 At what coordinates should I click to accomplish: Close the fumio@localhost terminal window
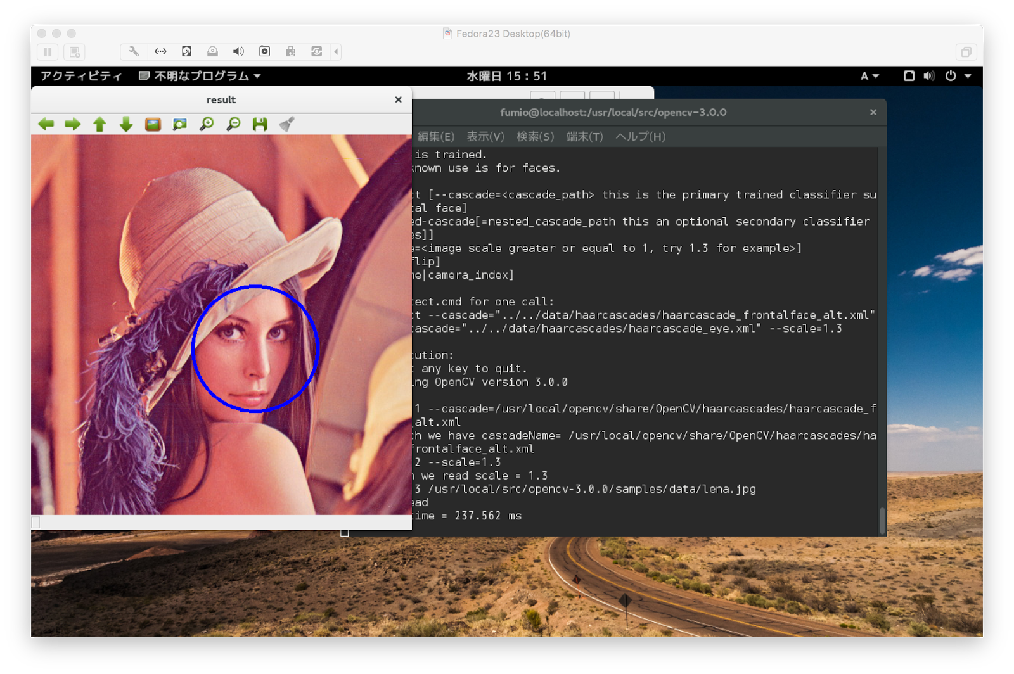873,112
